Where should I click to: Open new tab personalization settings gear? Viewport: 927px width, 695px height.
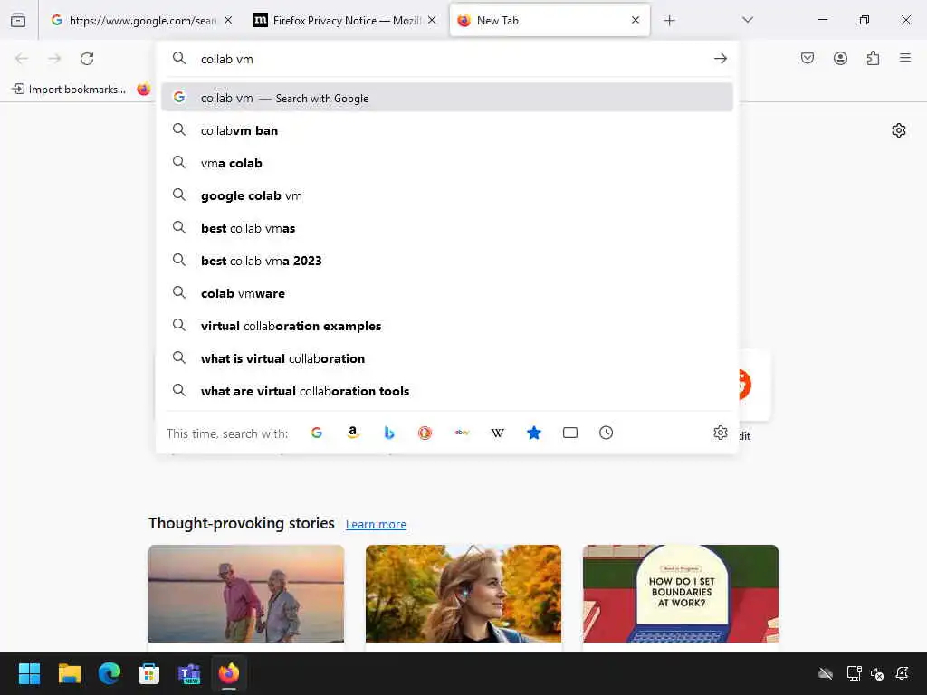pos(899,130)
